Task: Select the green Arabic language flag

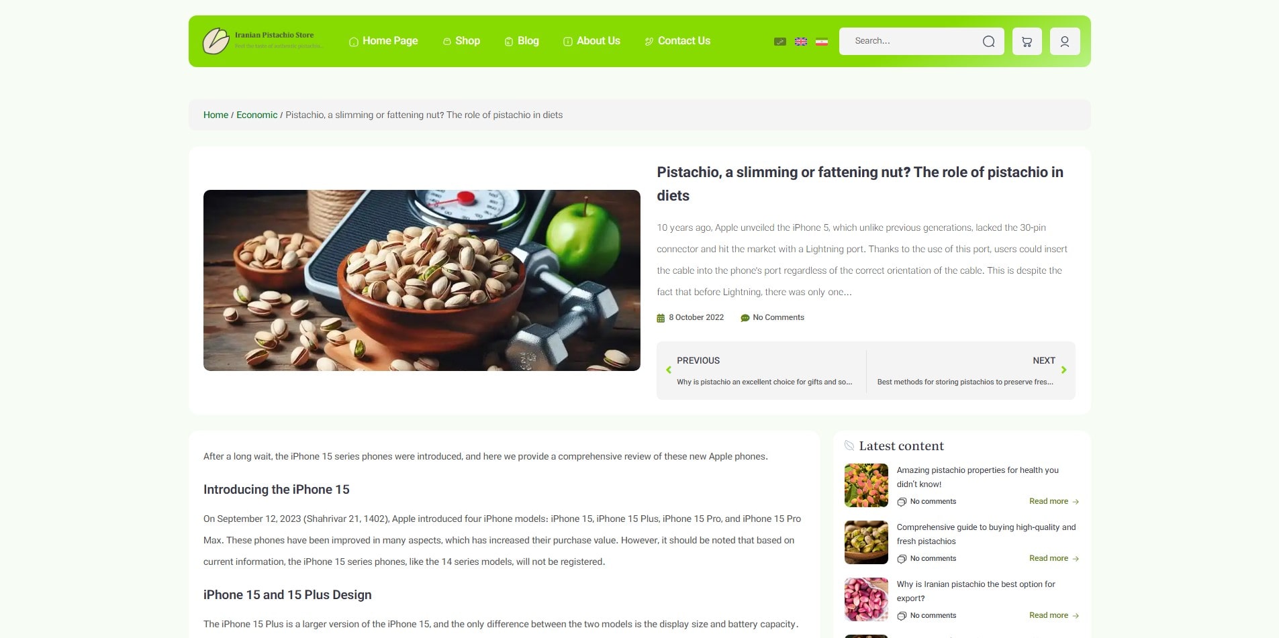Action: 780,42
